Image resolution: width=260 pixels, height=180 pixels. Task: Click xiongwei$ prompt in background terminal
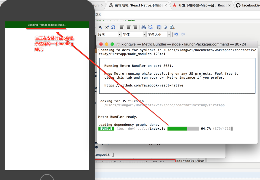pyautogui.click(x=102, y=155)
